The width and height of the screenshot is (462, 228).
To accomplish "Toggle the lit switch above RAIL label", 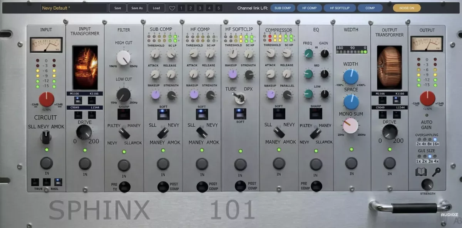I will 58,182.
